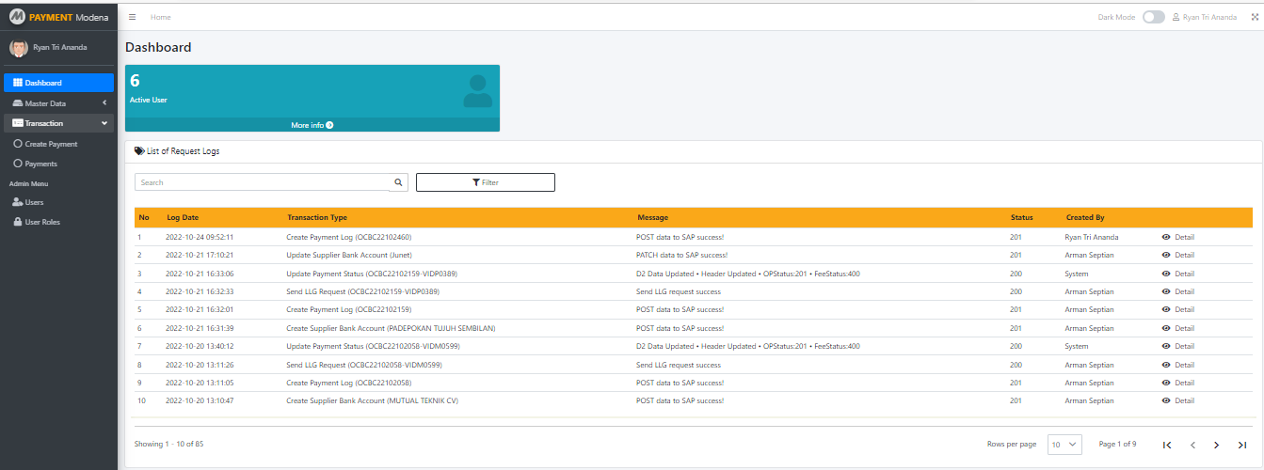Click in the Search input field
This screenshot has height=470, width=1264.
262,182
